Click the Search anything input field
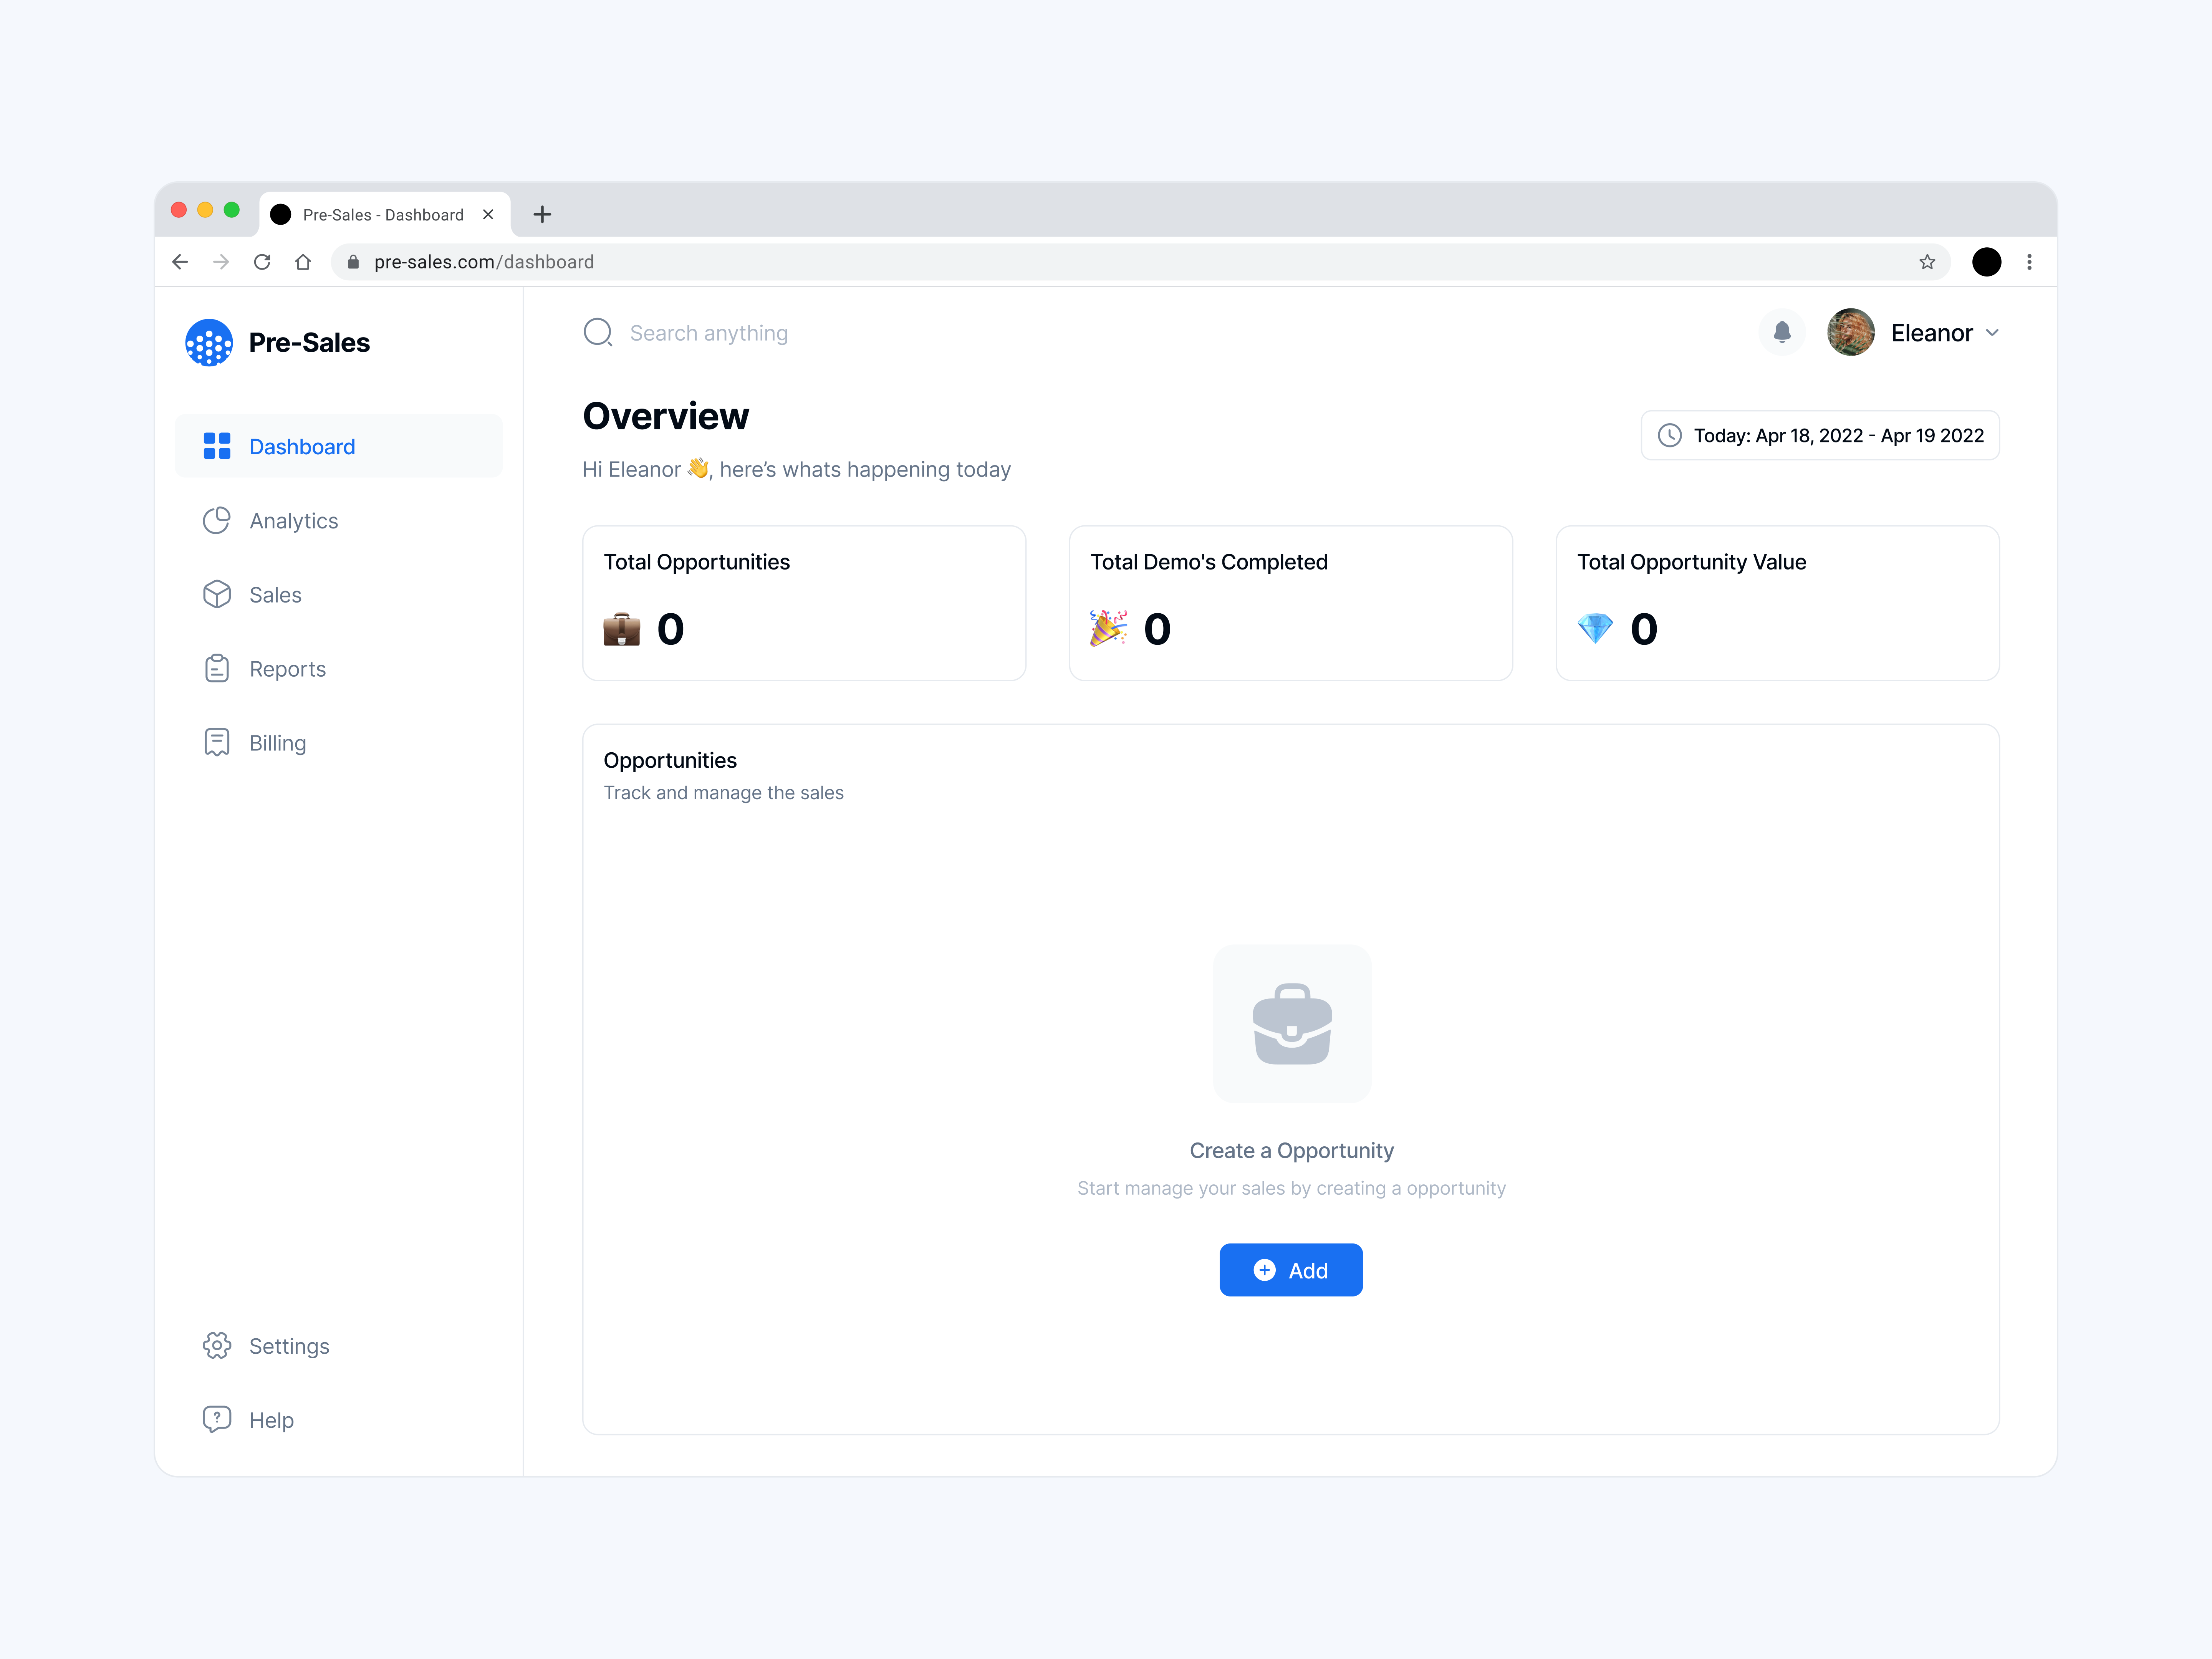2212x1659 pixels. pyautogui.click(x=709, y=332)
